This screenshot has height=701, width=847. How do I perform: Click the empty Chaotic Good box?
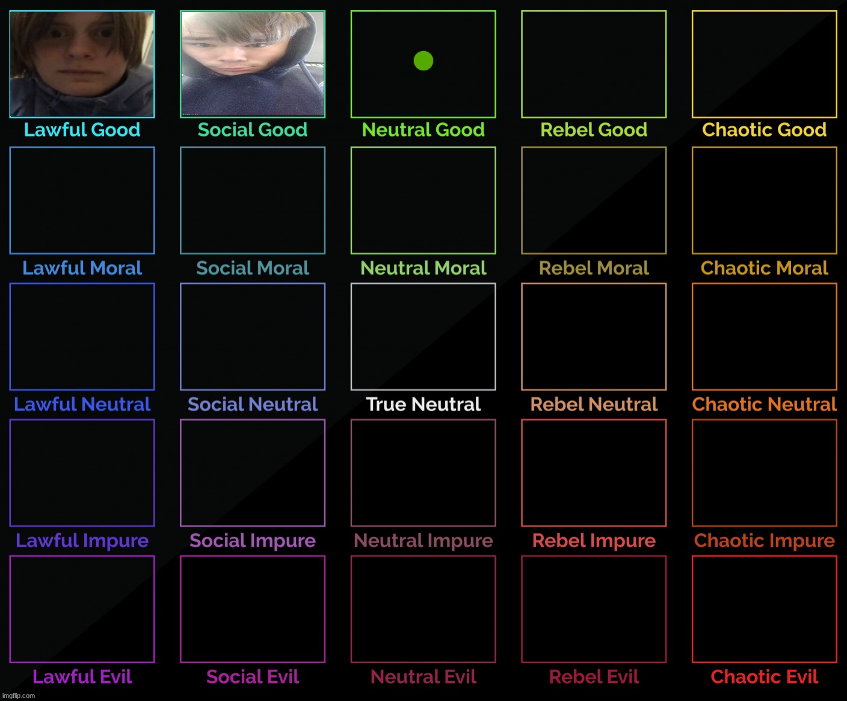(765, 64)
